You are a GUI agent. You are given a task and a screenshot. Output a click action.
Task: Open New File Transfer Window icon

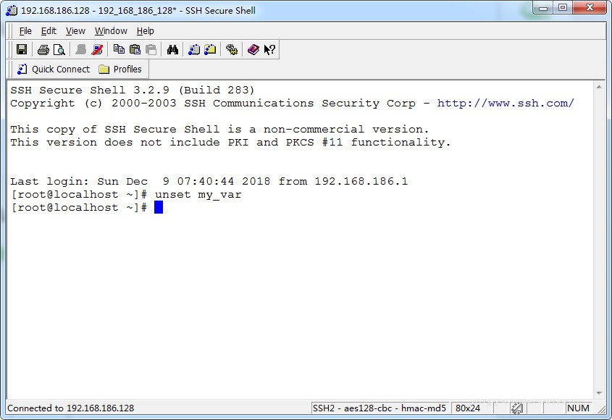tap(210, 50)
